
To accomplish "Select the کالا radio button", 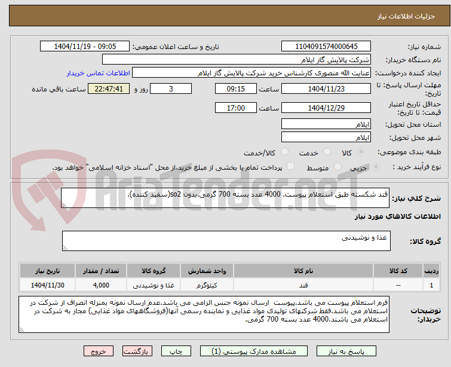I will point(361,152).
